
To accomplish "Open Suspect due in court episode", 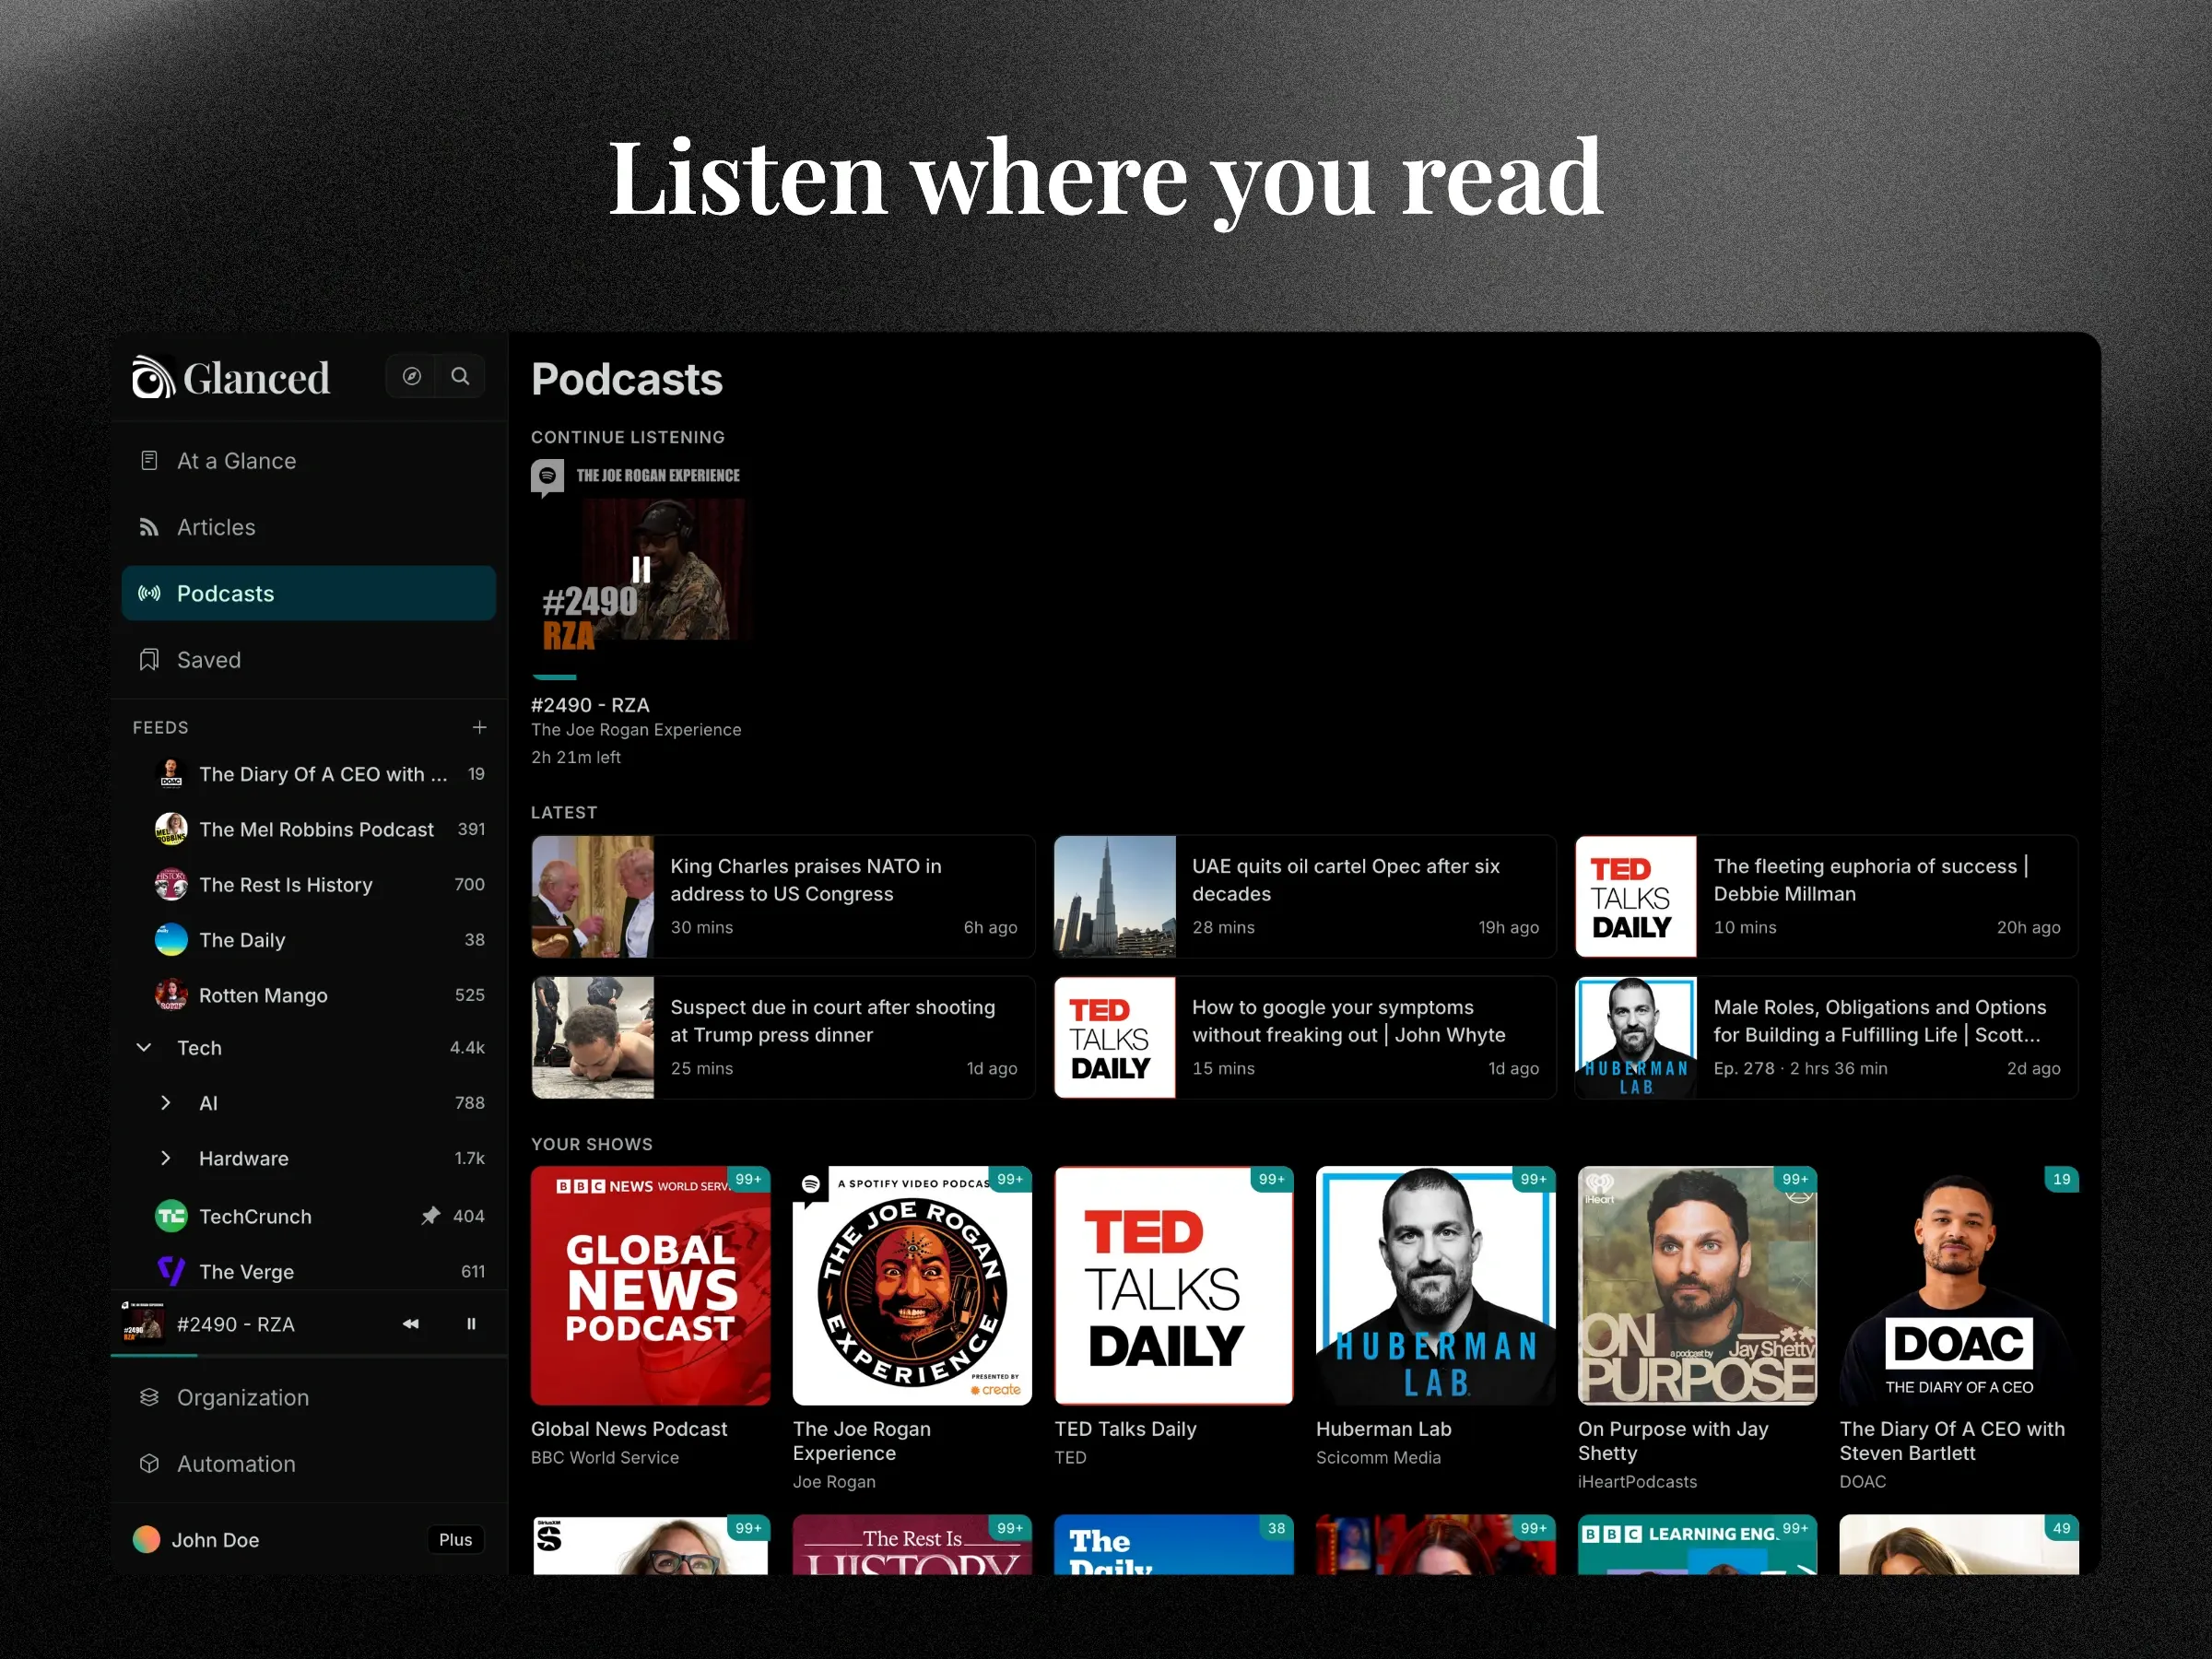I will pos(783,1037).
